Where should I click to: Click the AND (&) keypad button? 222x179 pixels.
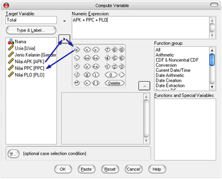[x=87, y=75]
